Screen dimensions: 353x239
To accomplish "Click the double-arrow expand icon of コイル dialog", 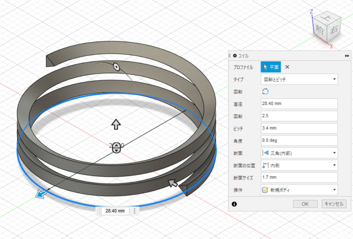I will point(347,56).
